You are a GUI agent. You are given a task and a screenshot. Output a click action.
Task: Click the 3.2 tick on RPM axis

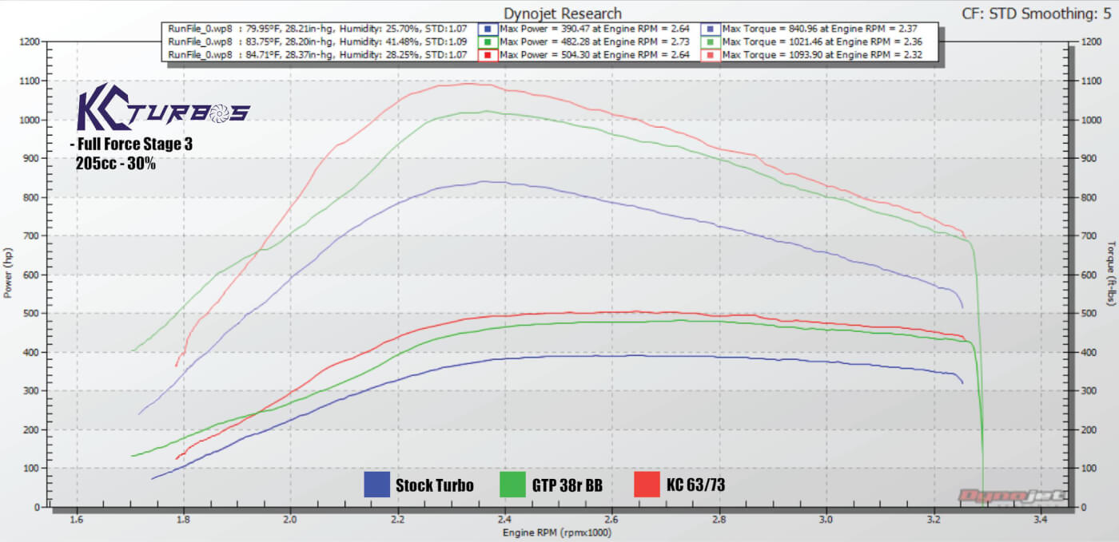tap(934, 519)
